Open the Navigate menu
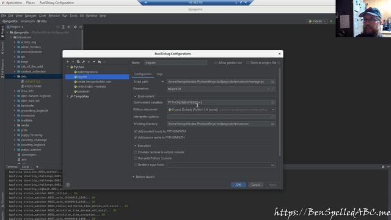The image size is (391, 220). (x=31, y=16)
